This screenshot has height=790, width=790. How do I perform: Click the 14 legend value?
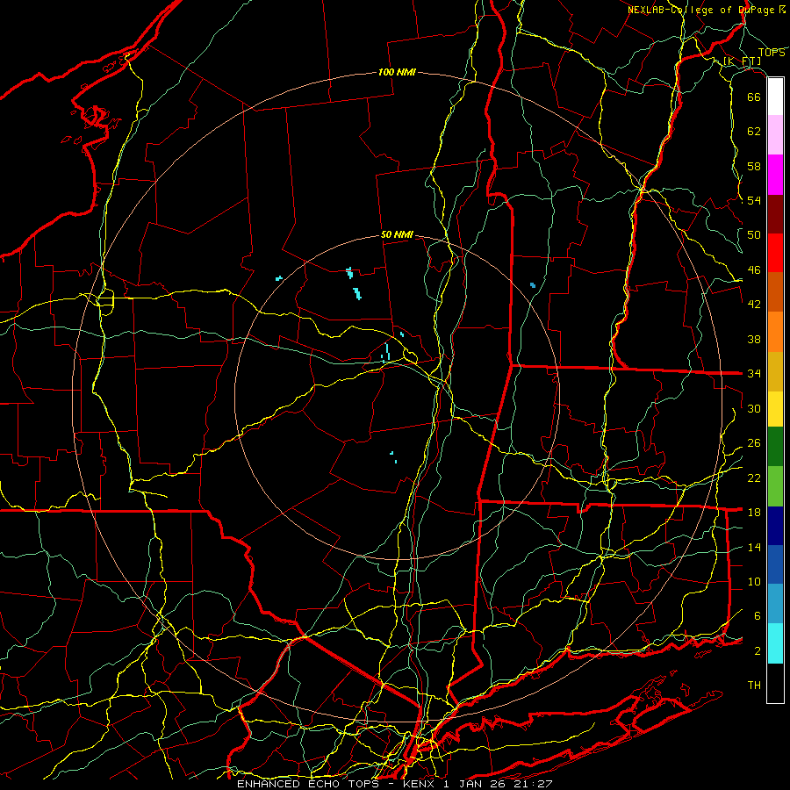tap(754, 547)
